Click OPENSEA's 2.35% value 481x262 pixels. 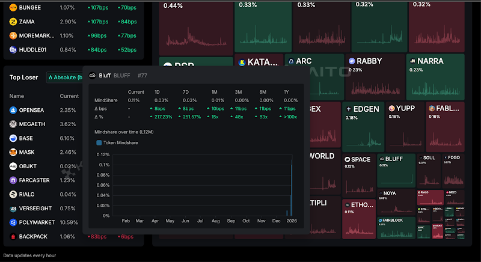tap(68, 111)
